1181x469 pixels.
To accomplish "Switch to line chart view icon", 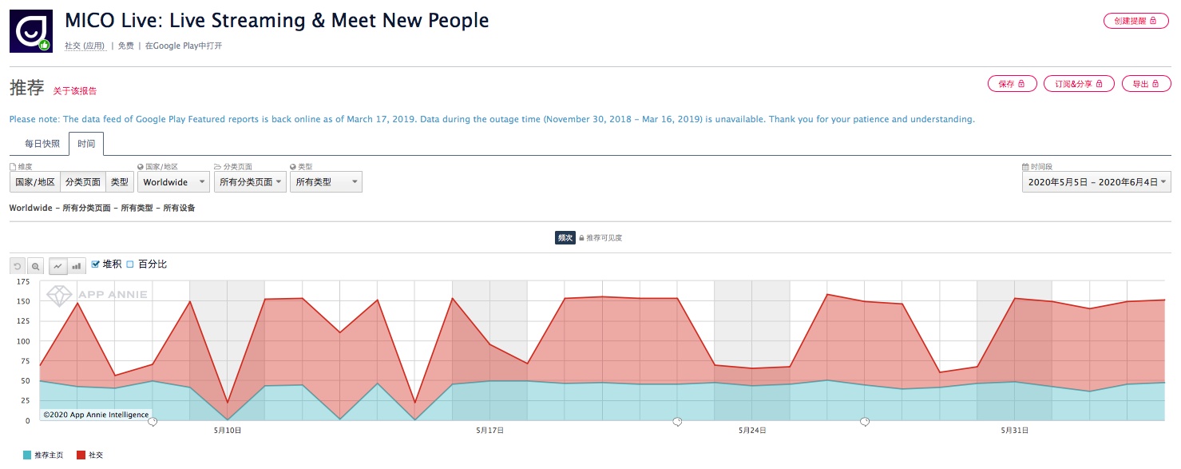I will [x=58, y=266].
